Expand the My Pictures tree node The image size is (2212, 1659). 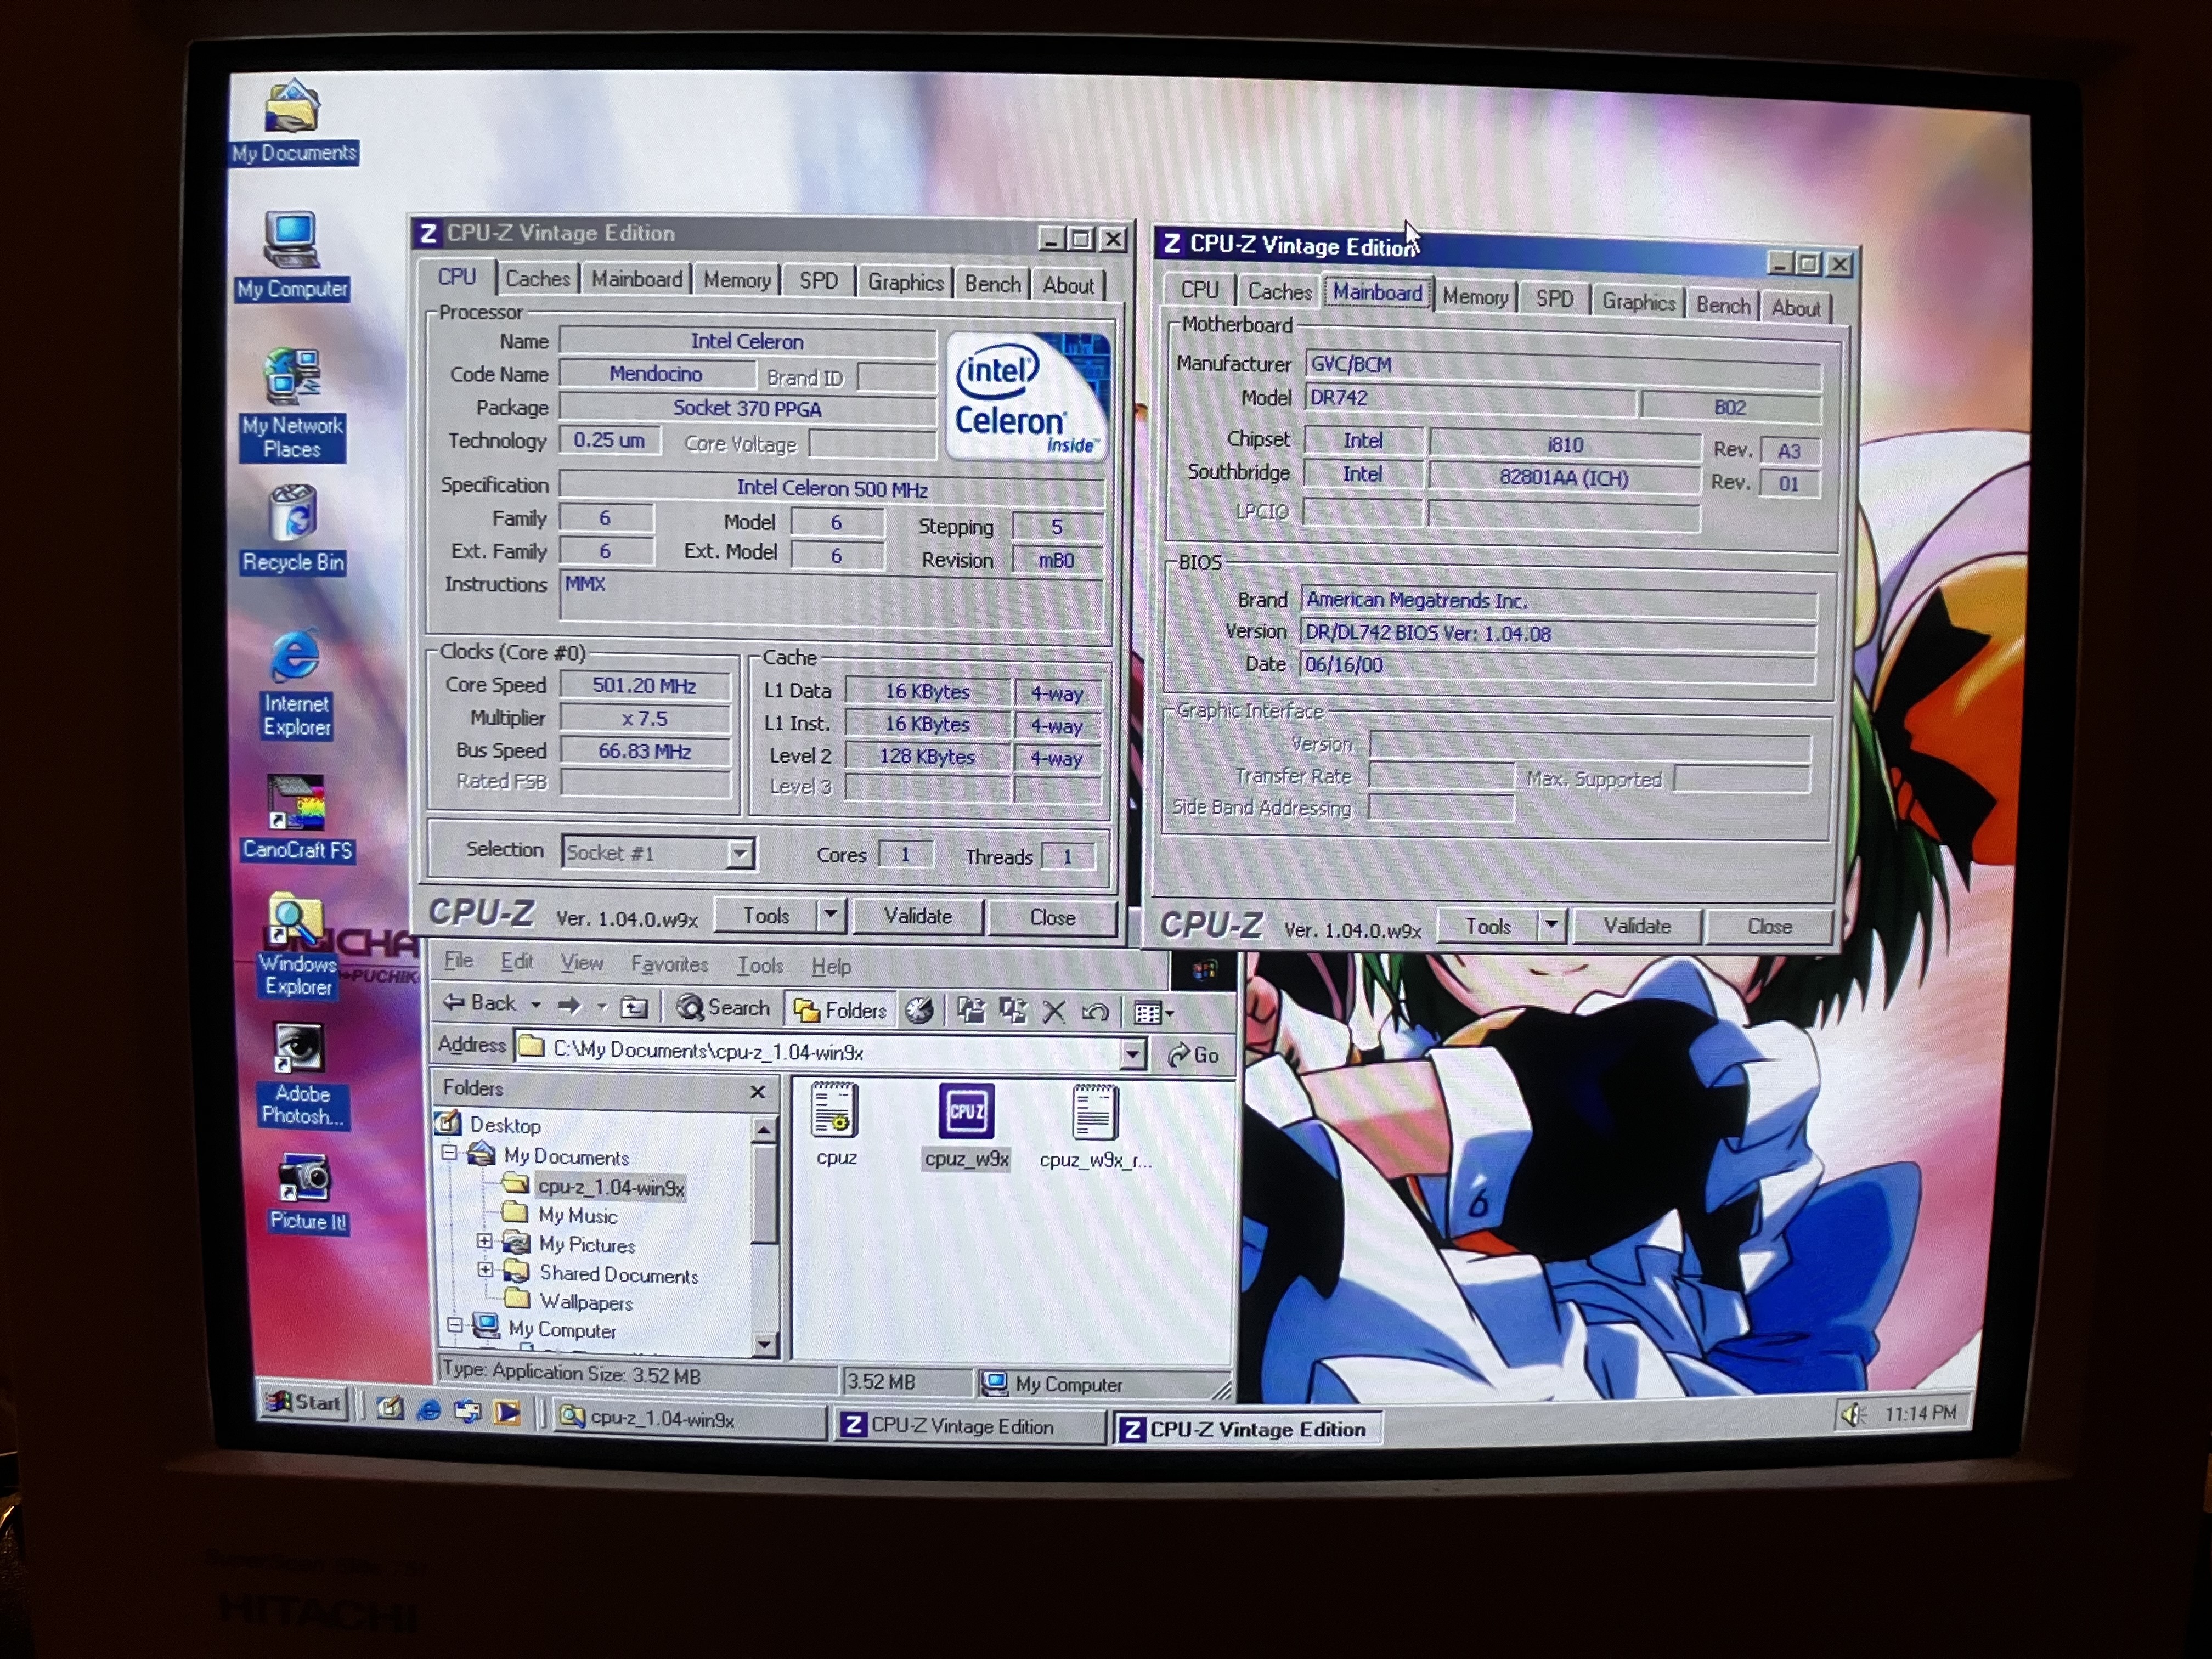coord(485,1242)
